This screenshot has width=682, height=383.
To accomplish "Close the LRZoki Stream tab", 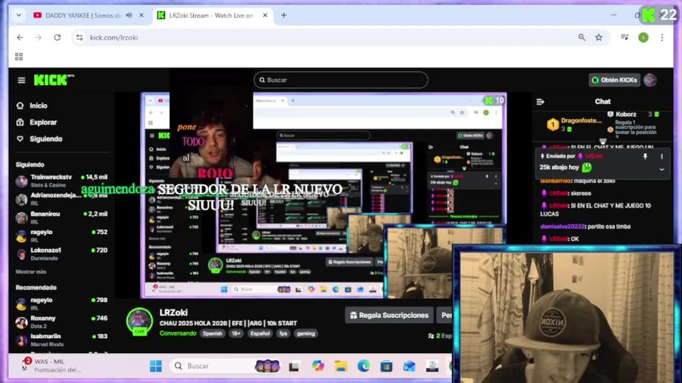I will pyautogui.click(x=265, y=15).
